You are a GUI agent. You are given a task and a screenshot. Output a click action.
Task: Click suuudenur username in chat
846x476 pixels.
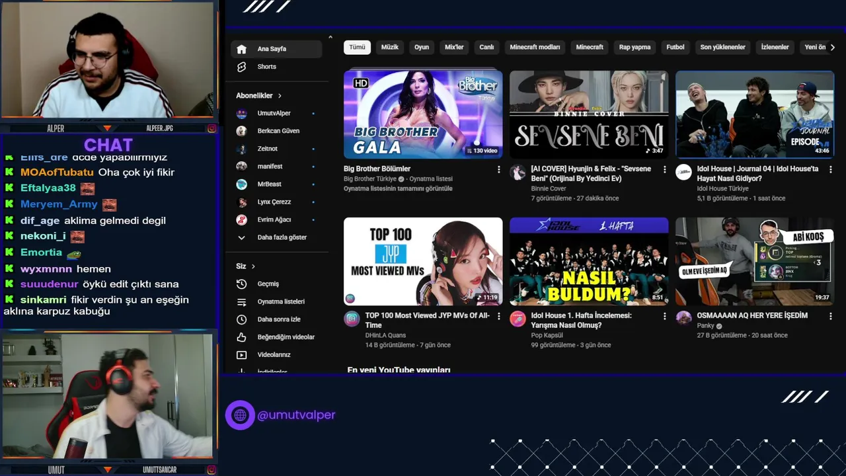coord(50,284)
